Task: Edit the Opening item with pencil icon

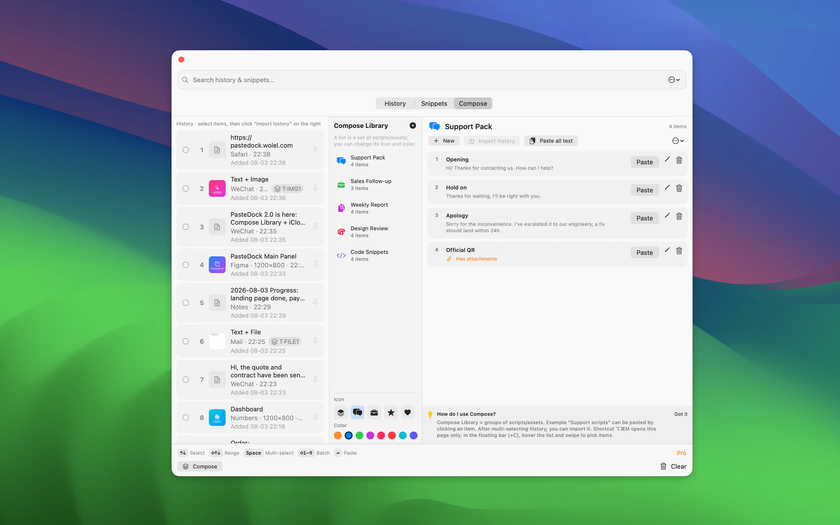Action: 667,159
